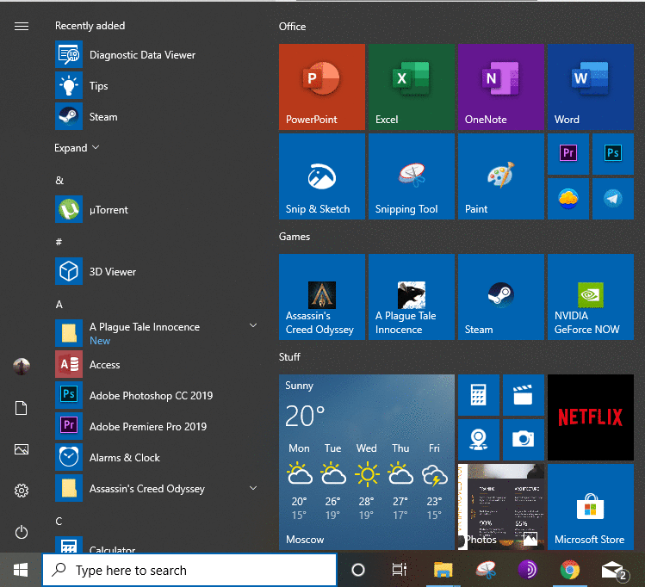Click the '#' letter group header
The width and height of the screenshot is (645, 587).
coord(59,242)
